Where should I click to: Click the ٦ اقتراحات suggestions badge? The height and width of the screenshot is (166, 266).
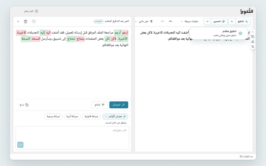[98, 21]
